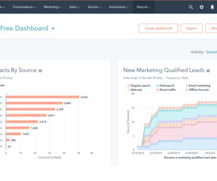Click the Shared visibility link
217x181 pixels.
tap(211, 52)
